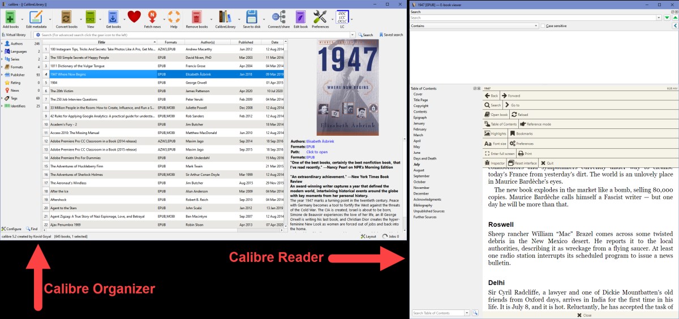The image size is (679, 319).
Task: Click blue return-to-book arrow in search panel
Action: tap(674, 26)
